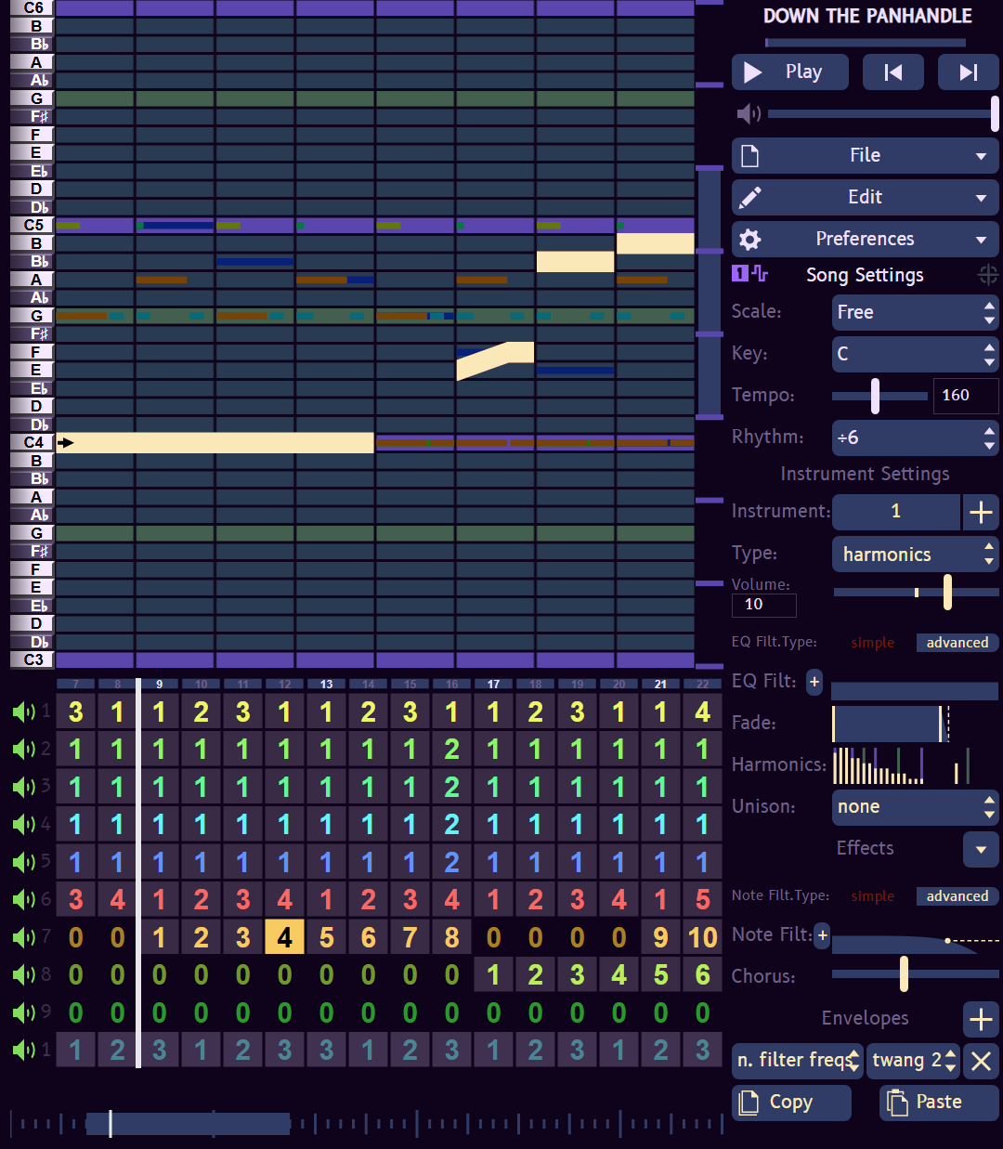Open the File menu
This screenshot has height=1149, width=1003.
[866, 156]
